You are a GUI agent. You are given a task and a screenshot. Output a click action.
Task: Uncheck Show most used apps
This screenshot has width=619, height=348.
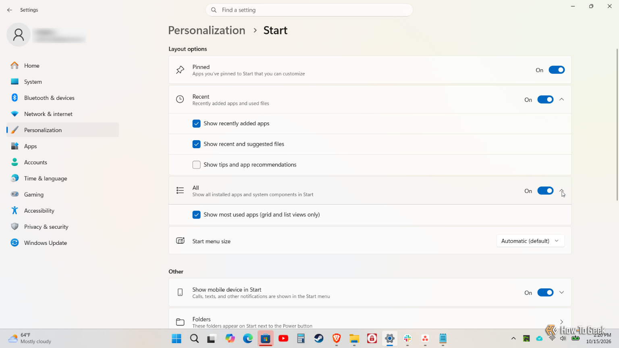[197, 215]
